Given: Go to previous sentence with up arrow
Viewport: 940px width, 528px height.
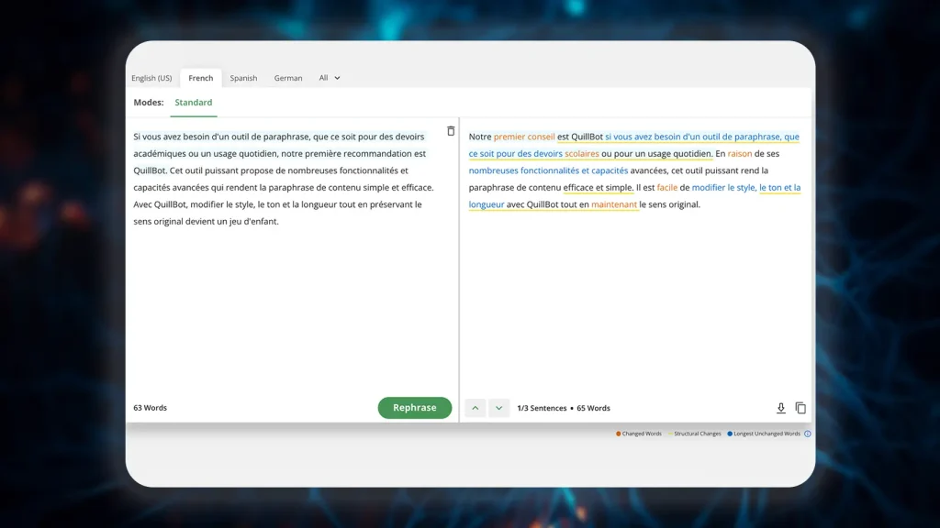Looking at the screenshot, I should click(x=475, y=408).
